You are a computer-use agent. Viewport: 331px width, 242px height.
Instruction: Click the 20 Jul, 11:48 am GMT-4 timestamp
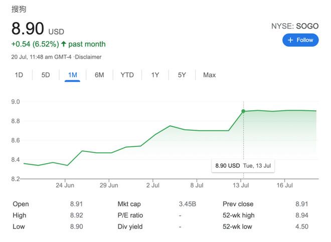tap(41, 57)
